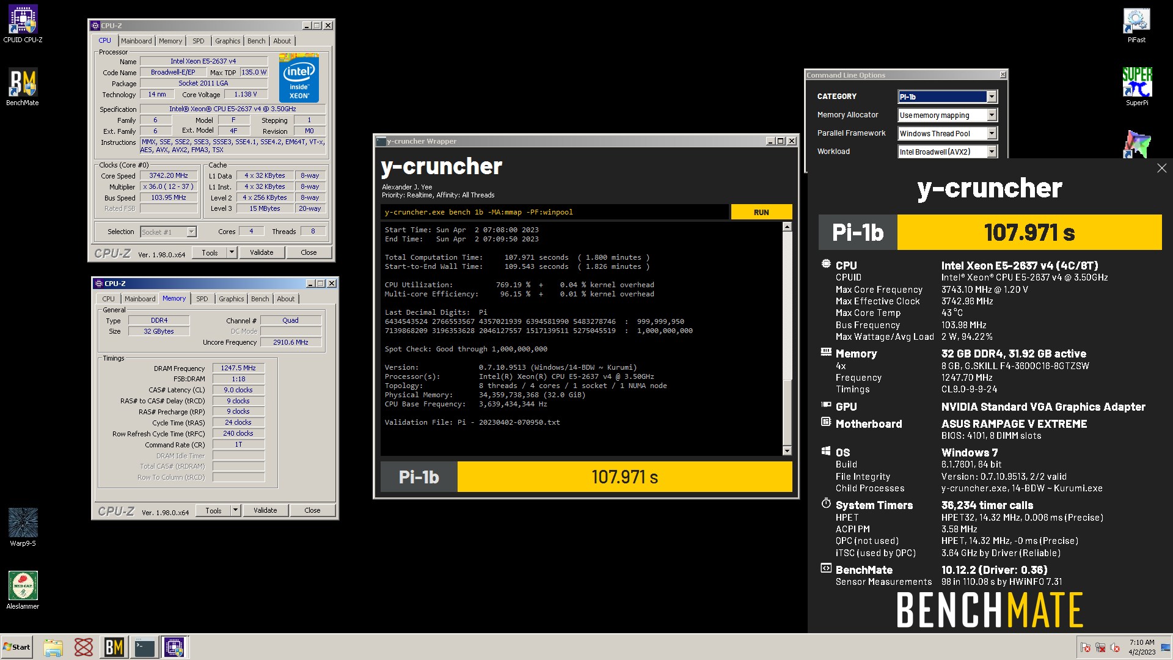Switch to CPU-Z in the taskbar
1173x660 pixels.
(x=175, y=647)
